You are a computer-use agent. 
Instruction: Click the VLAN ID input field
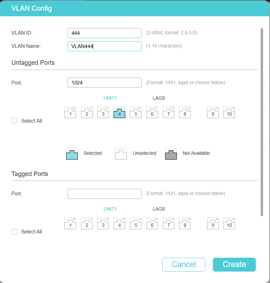(x=104, y=33)
